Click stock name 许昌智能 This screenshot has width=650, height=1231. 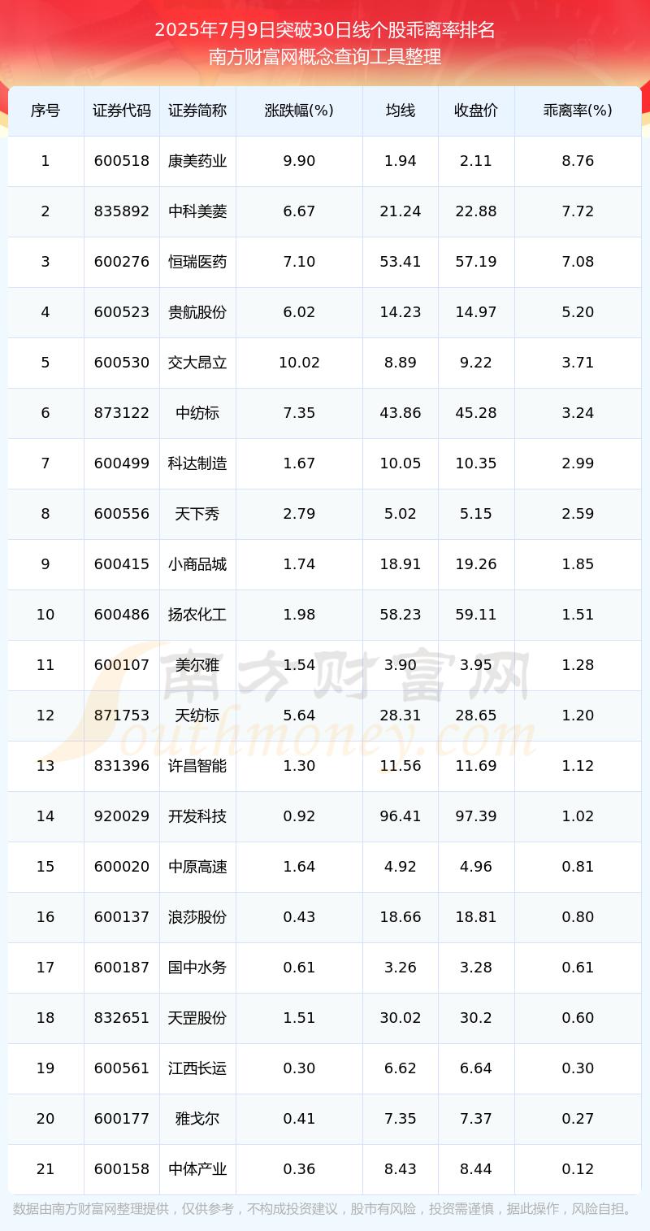coord(197,766)
